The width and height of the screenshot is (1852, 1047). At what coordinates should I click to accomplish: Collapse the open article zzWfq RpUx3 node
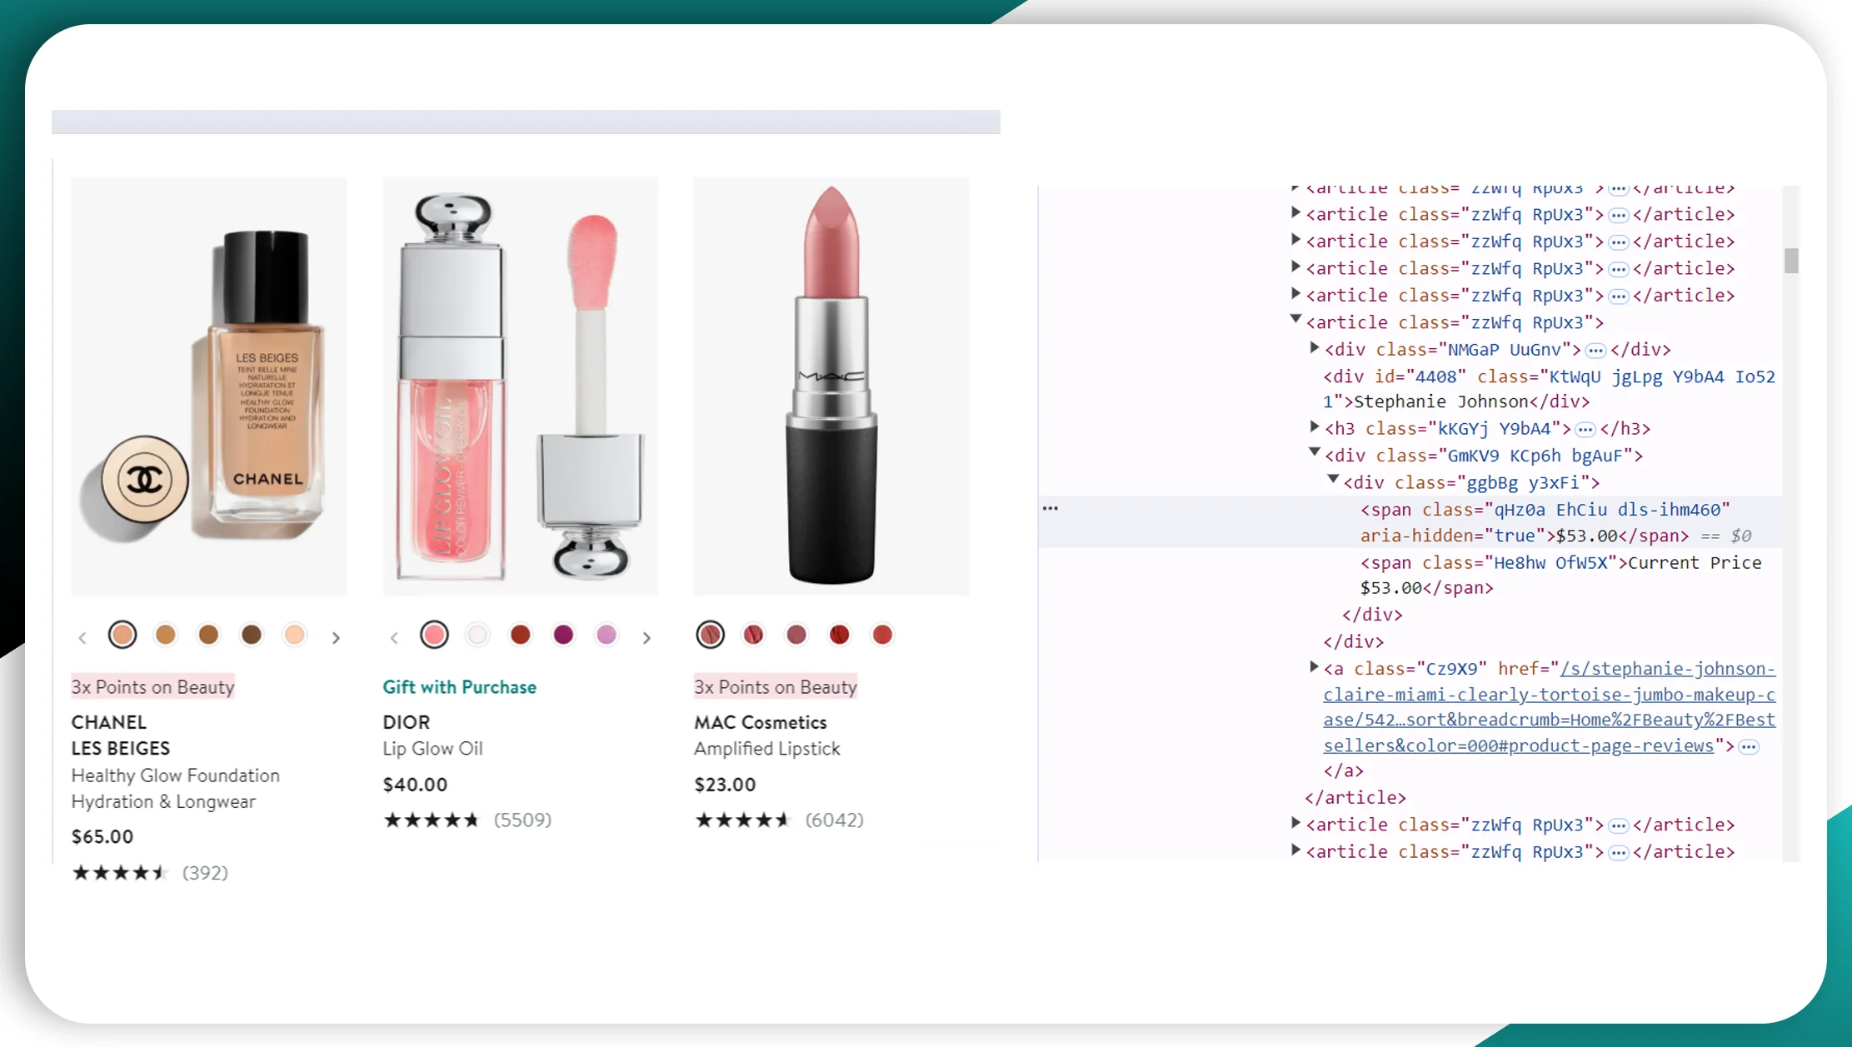click(1295, 320)
